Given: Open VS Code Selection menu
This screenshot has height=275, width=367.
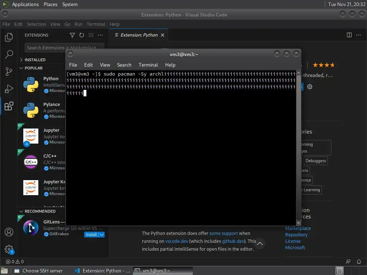Looking at the screenshot, I should click(36, 24).
